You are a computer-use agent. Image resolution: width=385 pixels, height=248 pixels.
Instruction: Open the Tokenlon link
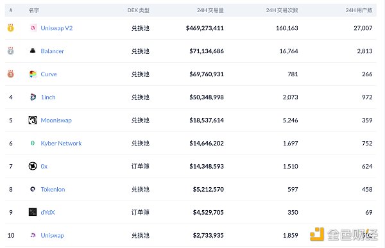[x=53, y=190]
